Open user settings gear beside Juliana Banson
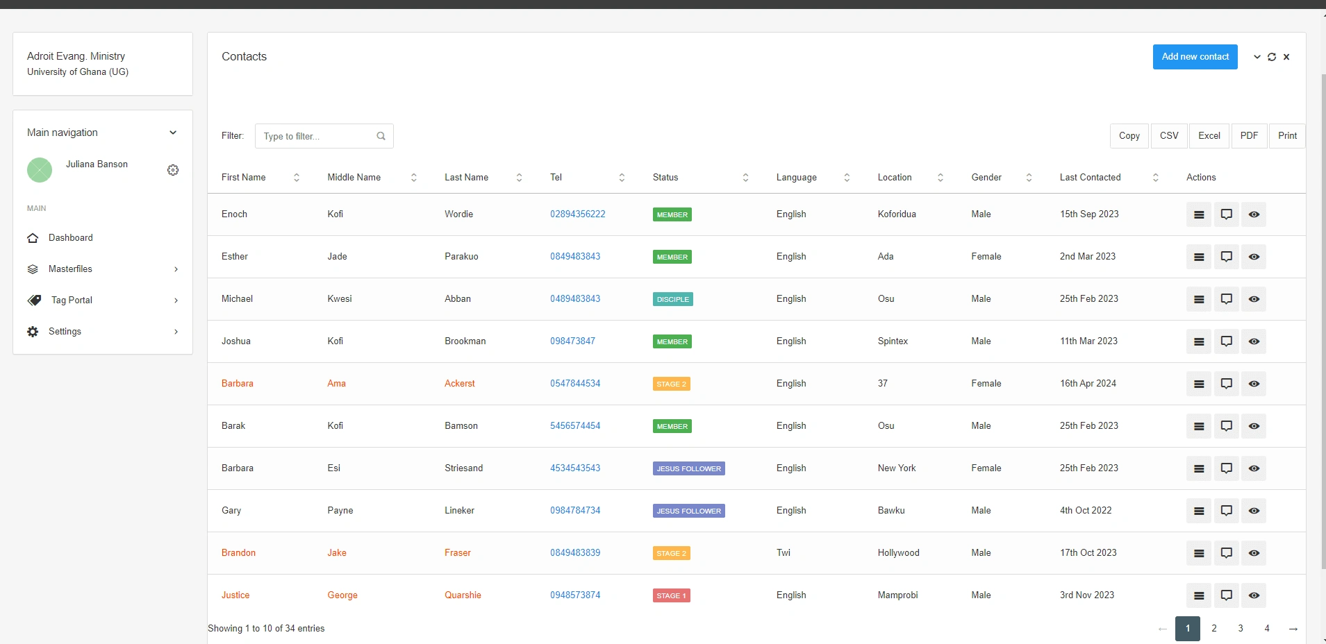Image resolution: width=1326 pixels, height=644 pixels. click(x=173, y=170)
